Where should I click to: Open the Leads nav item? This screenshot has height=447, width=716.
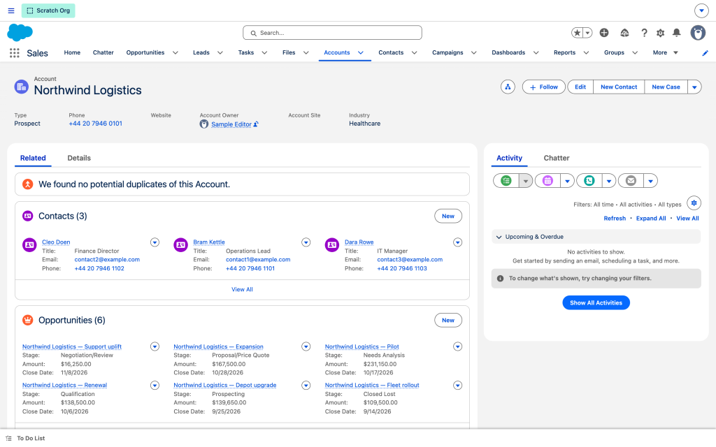pos(201,53)
